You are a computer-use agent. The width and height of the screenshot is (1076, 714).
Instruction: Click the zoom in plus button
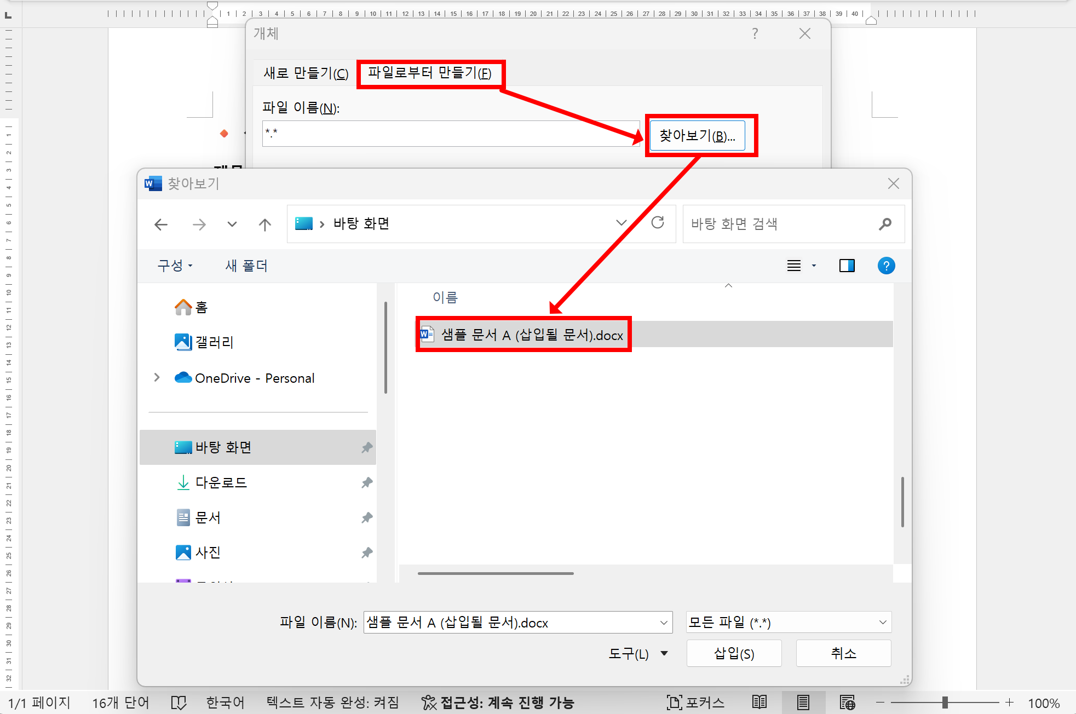1010,703
